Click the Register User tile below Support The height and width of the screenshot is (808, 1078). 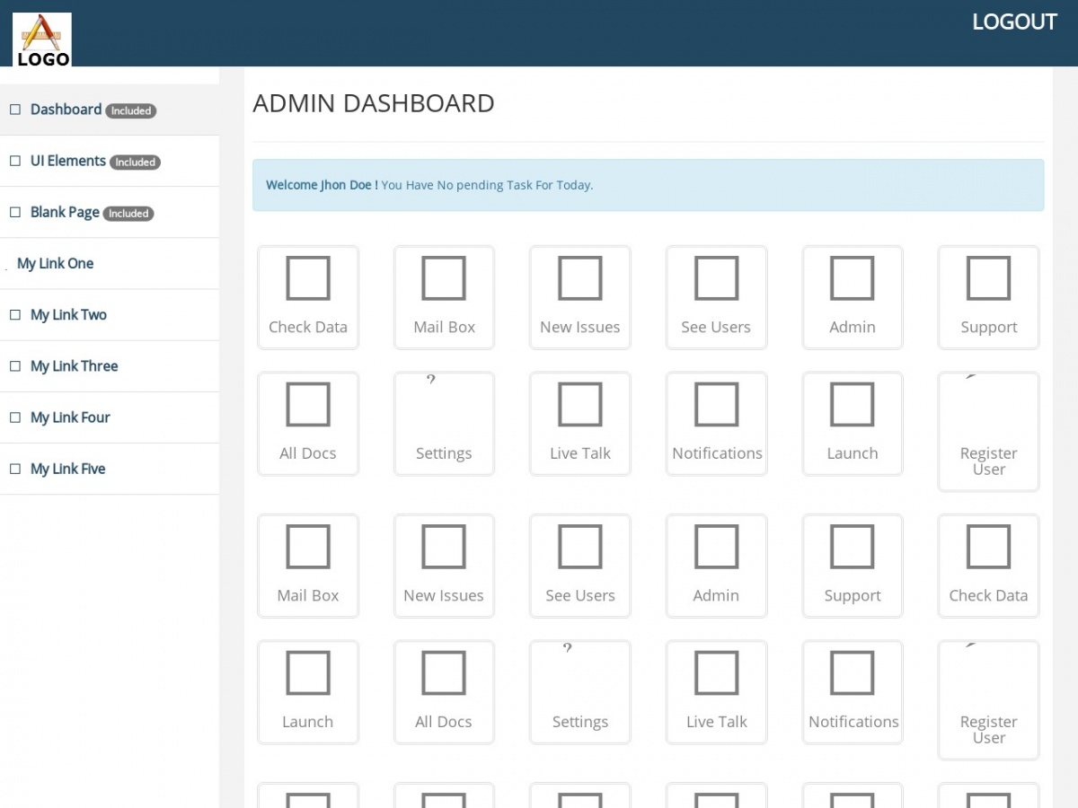pyautogui.click(x=988, y=432)
